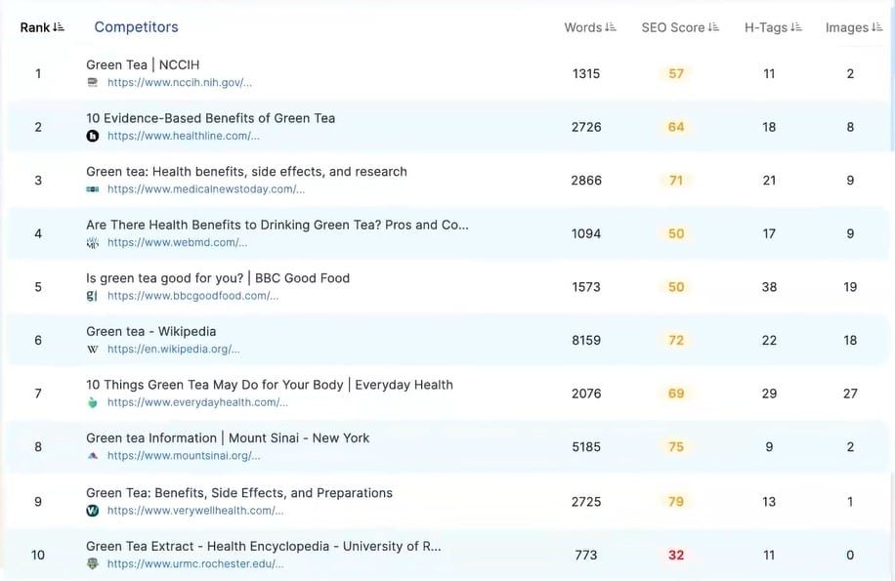Click the 'Green tea - Wikipedia' title
Viewport: 895px width, 581px height.
pos(150,331)
